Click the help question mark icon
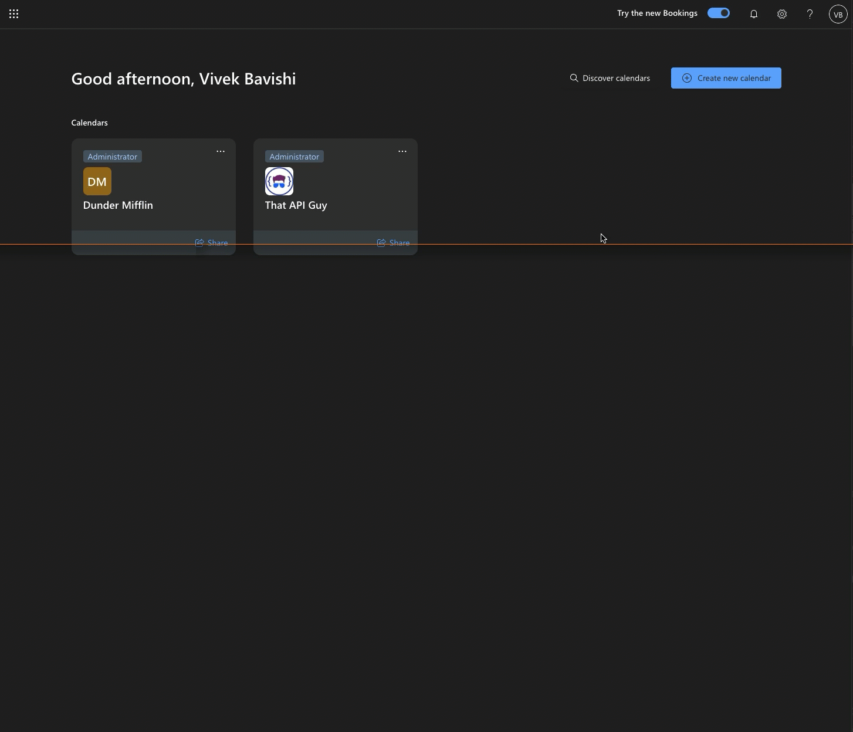853x732 pixels. 810,14
